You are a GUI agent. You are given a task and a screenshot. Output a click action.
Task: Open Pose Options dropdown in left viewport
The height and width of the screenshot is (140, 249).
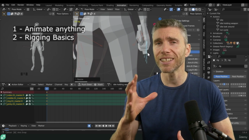(64, 14)
